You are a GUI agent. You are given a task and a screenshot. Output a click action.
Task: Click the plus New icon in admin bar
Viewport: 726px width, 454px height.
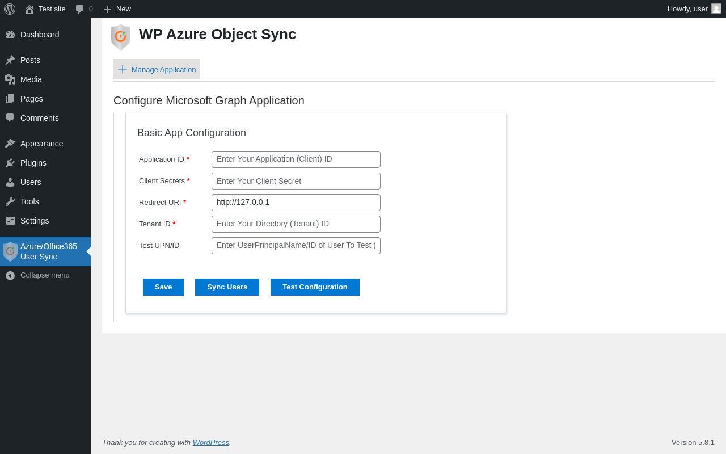click(107, 9)
